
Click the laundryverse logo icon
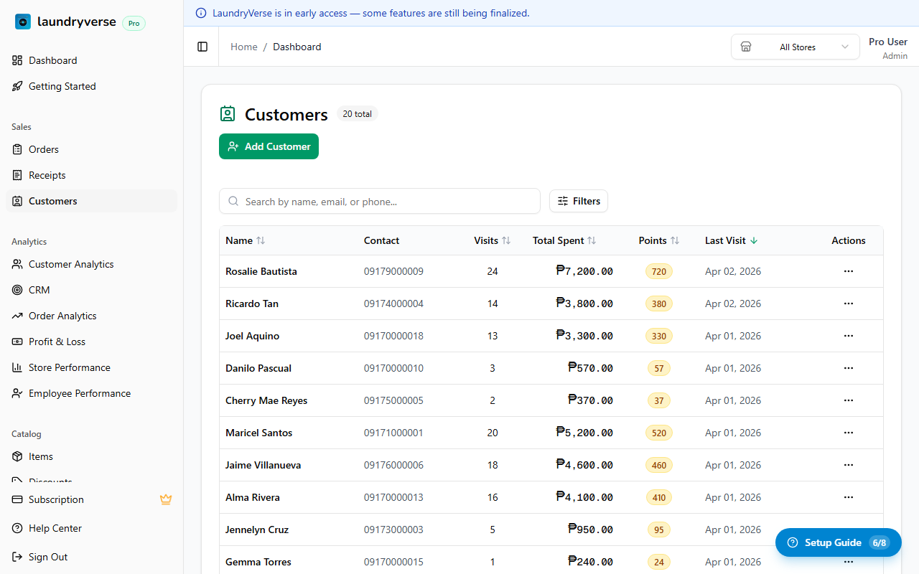tap(23, 22)
